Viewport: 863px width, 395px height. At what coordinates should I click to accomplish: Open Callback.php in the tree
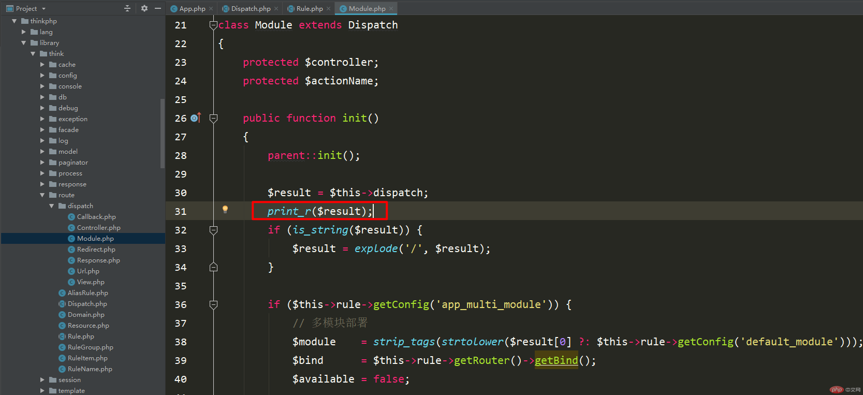(96, 217)
